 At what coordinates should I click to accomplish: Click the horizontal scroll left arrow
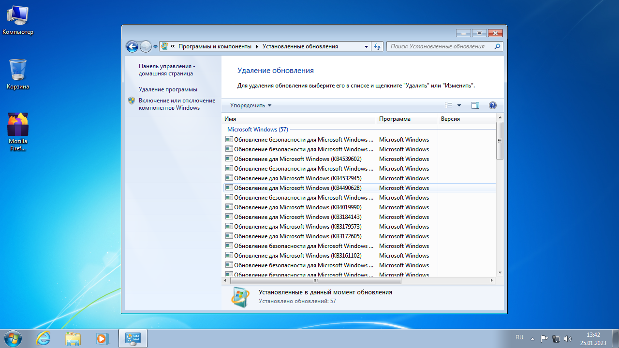coord(226,280)
